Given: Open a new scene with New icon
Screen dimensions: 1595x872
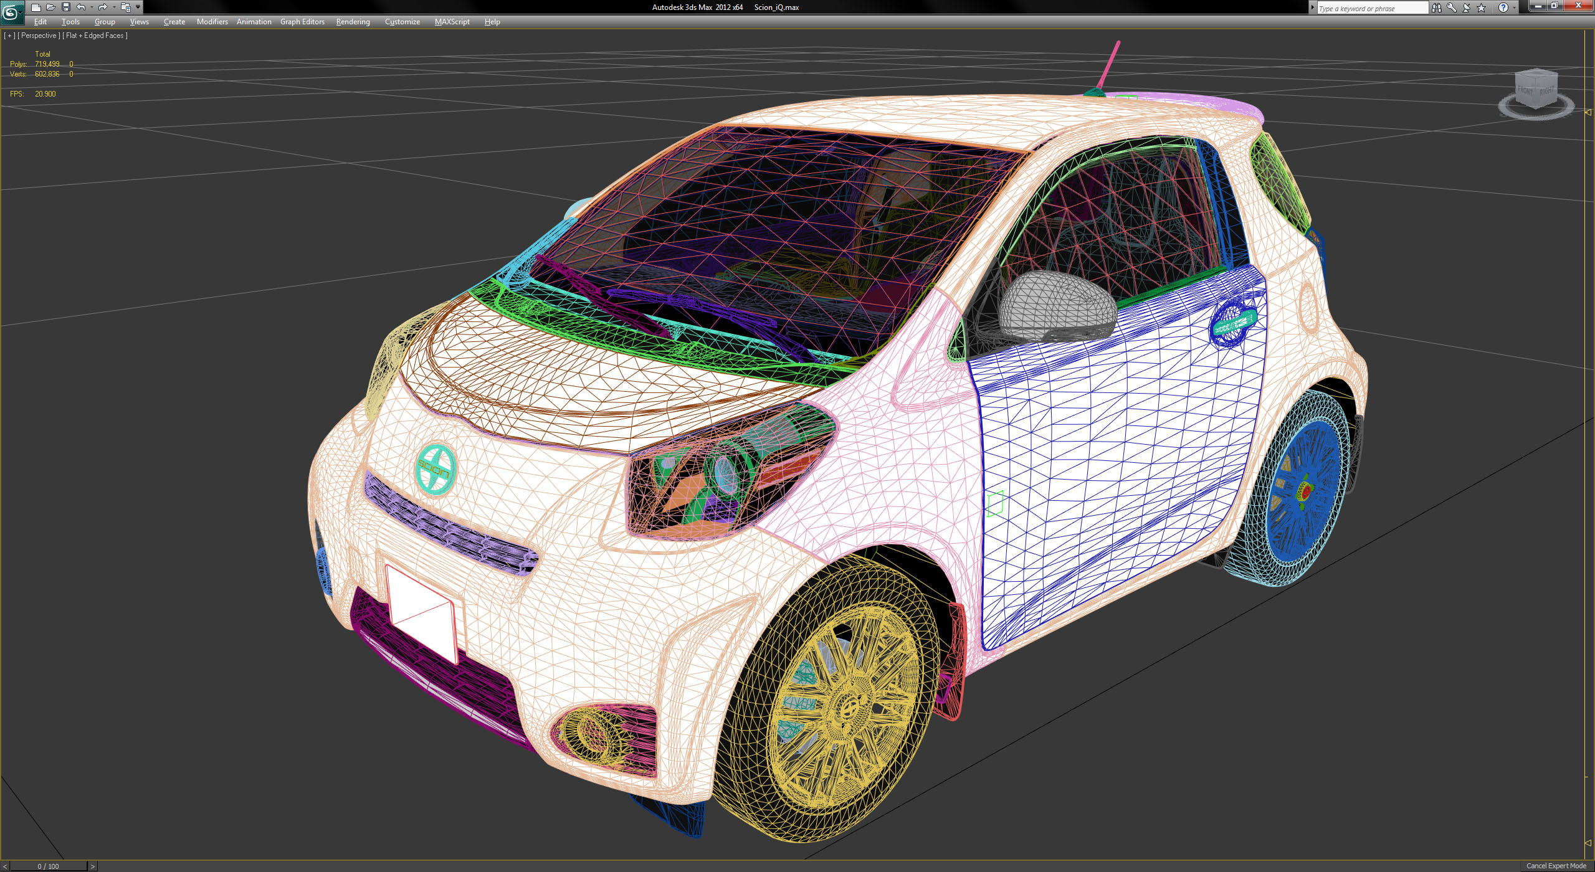Looking at the screenshot, I should [36, 7].
